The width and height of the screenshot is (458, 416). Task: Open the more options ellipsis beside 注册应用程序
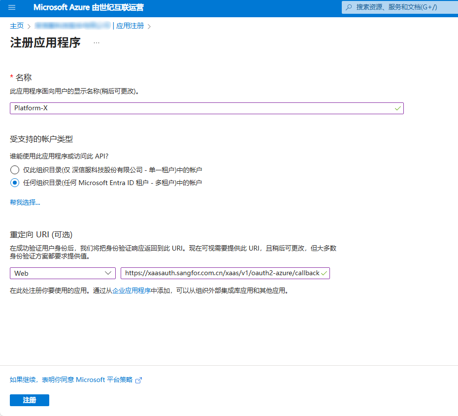point(96,43)
